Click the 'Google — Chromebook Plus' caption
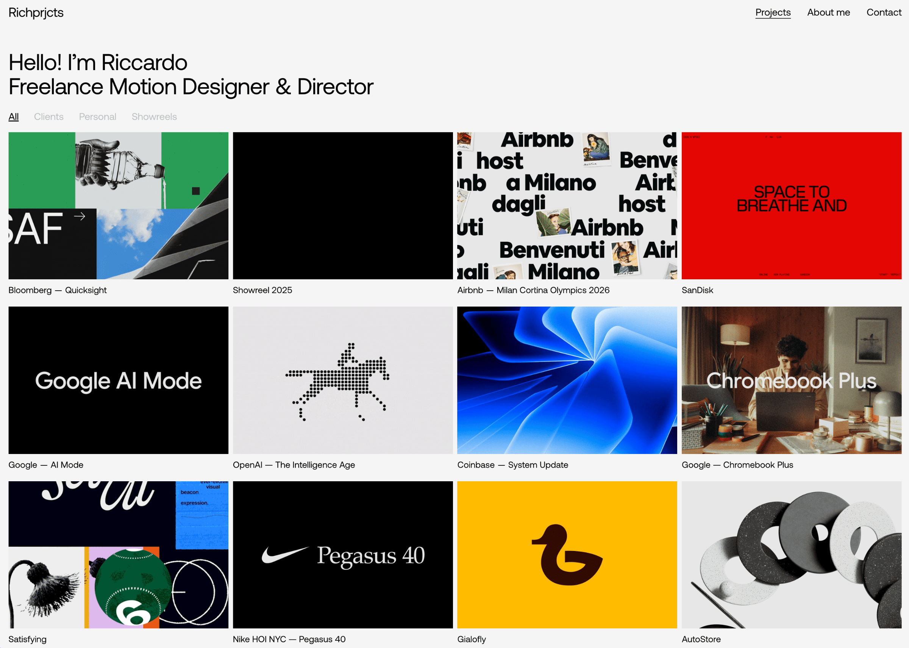 [x=737, y=465]
